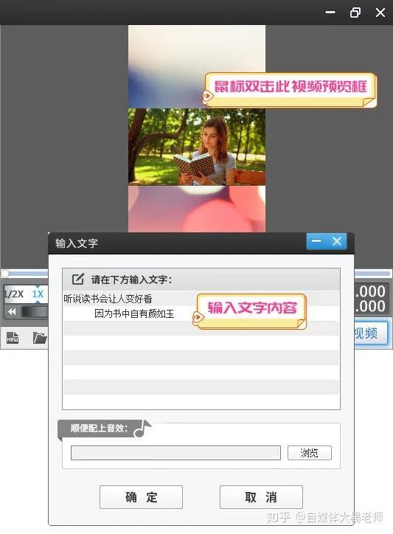Image resolution: width=393 pixels, height=534 pixels.
Task: Select 1/2X playback speed
Action: [13, 294]
